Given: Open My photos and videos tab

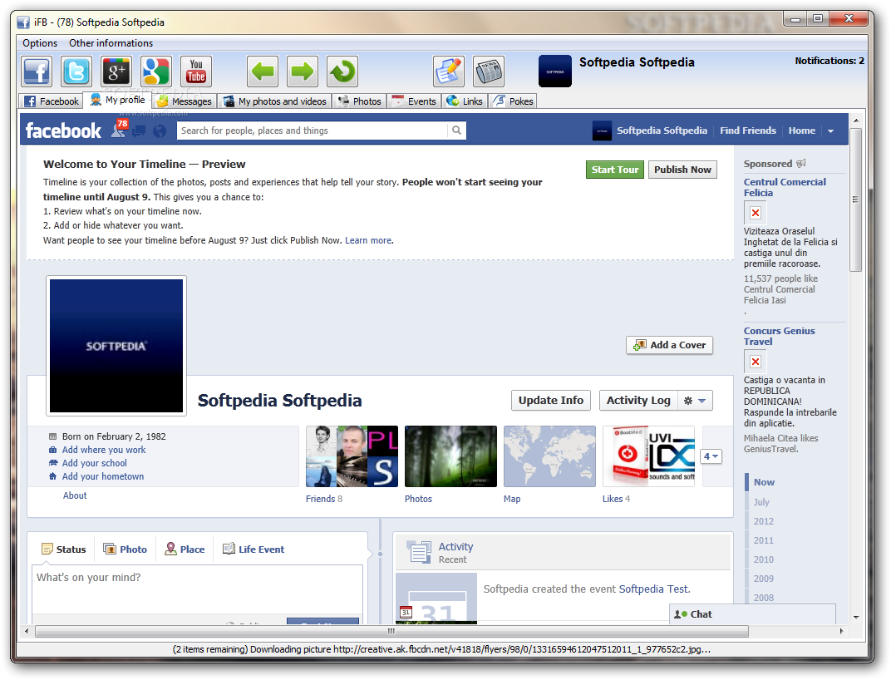Looking at the screenshot, I should pyautogui.click(x=274, y=101).
